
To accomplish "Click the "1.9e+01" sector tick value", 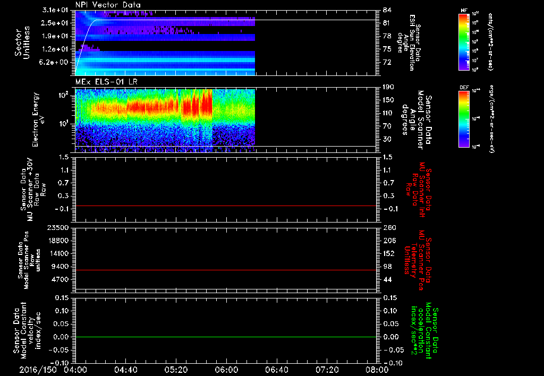I will click(55, 36).
